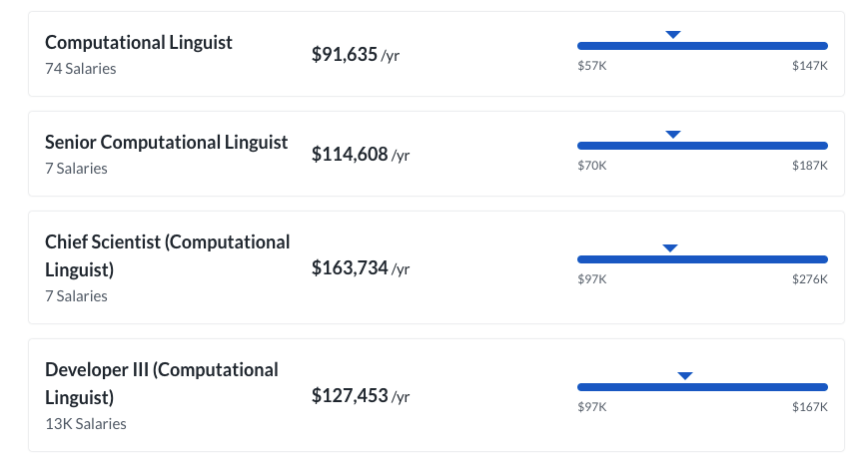Open Developer III (Computational Linguist) title
Screen dimensions: 864x470
click(161, 383)
